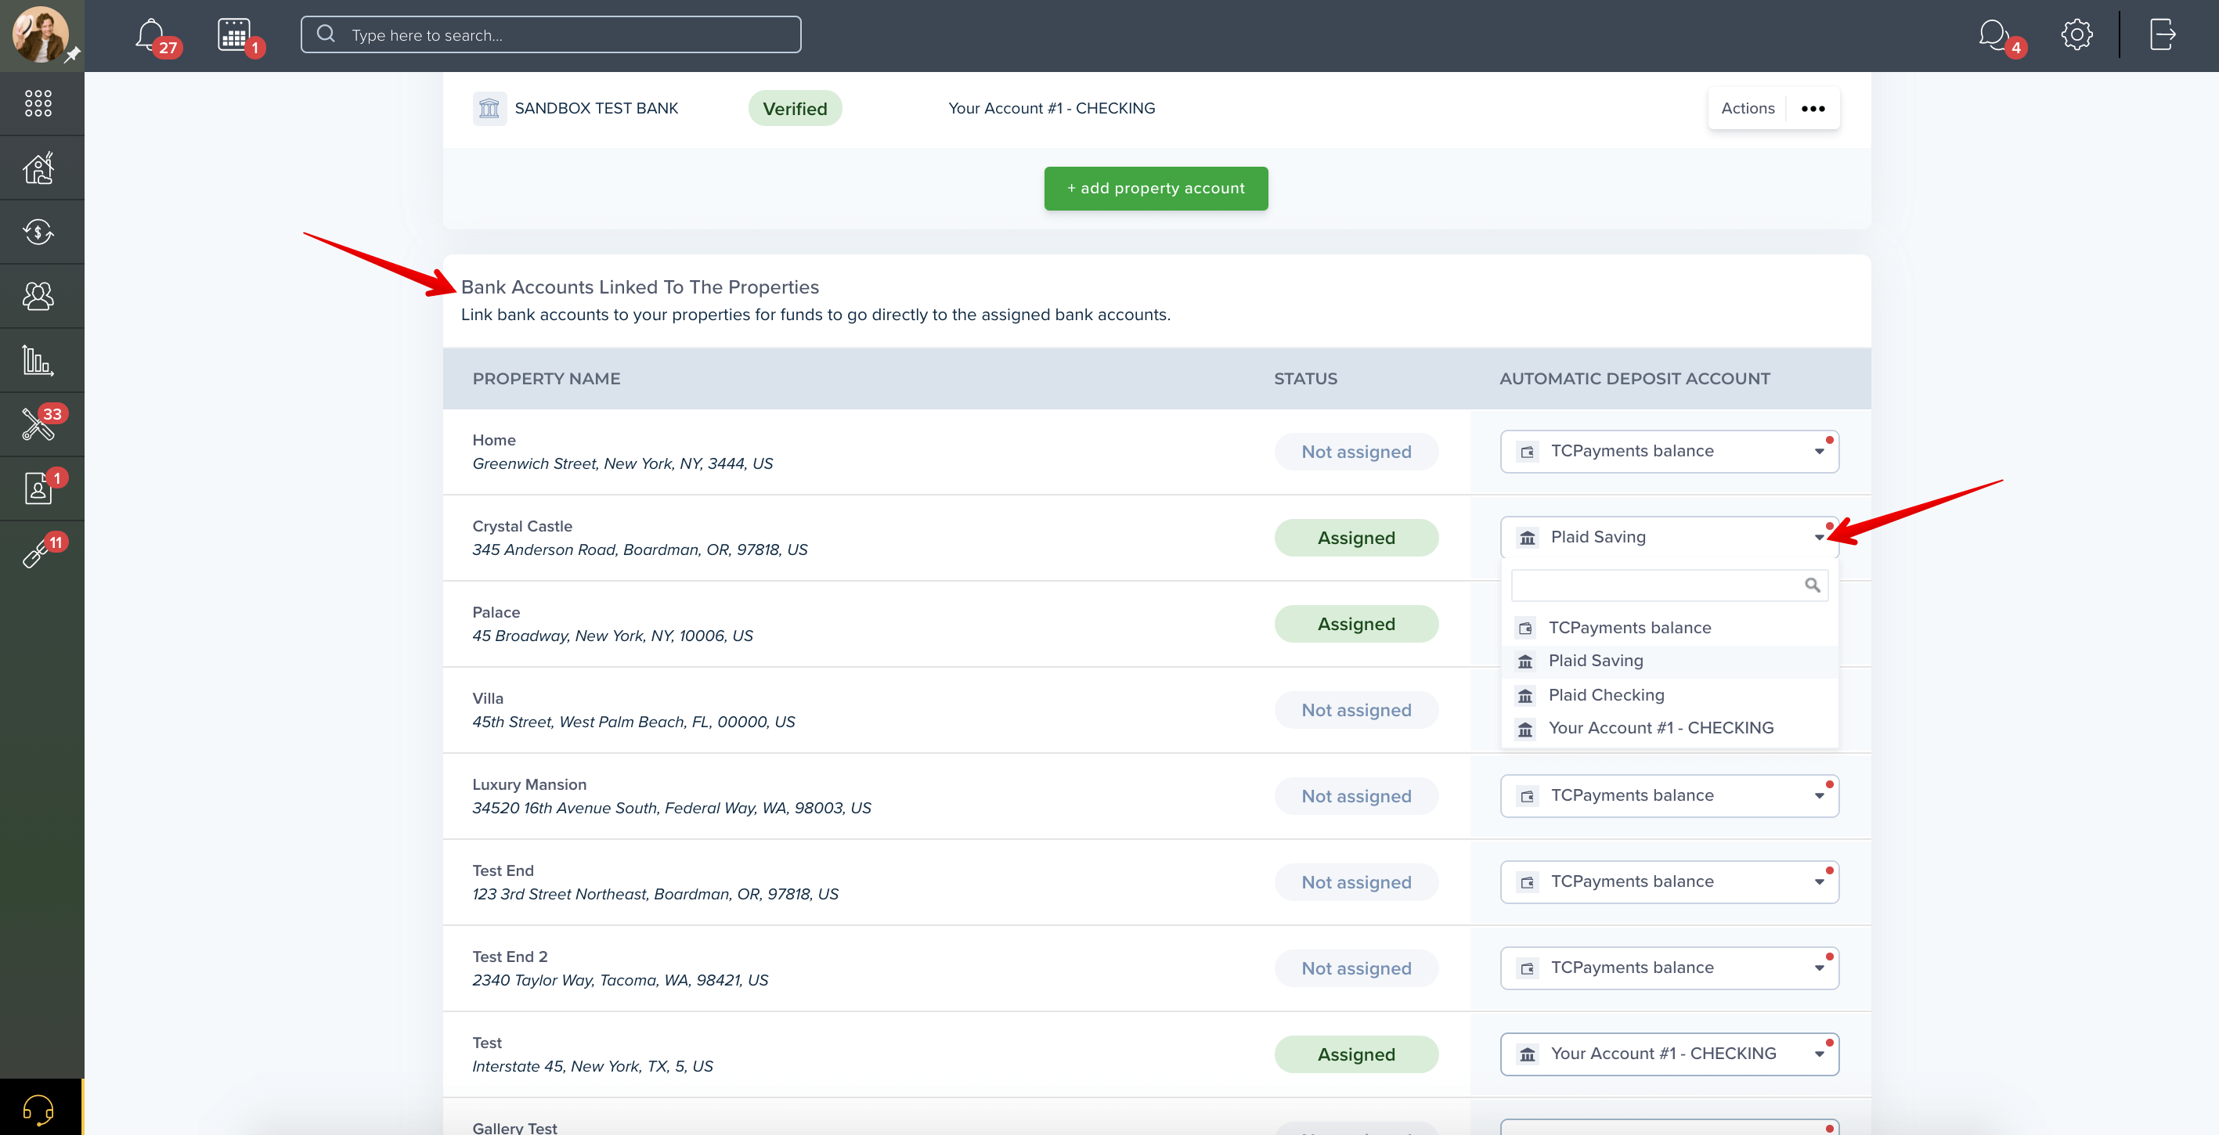Viewport: 2219px width, 1135px height.
Task: Open the settings gear icon
Action: (x=2076, y=34)
